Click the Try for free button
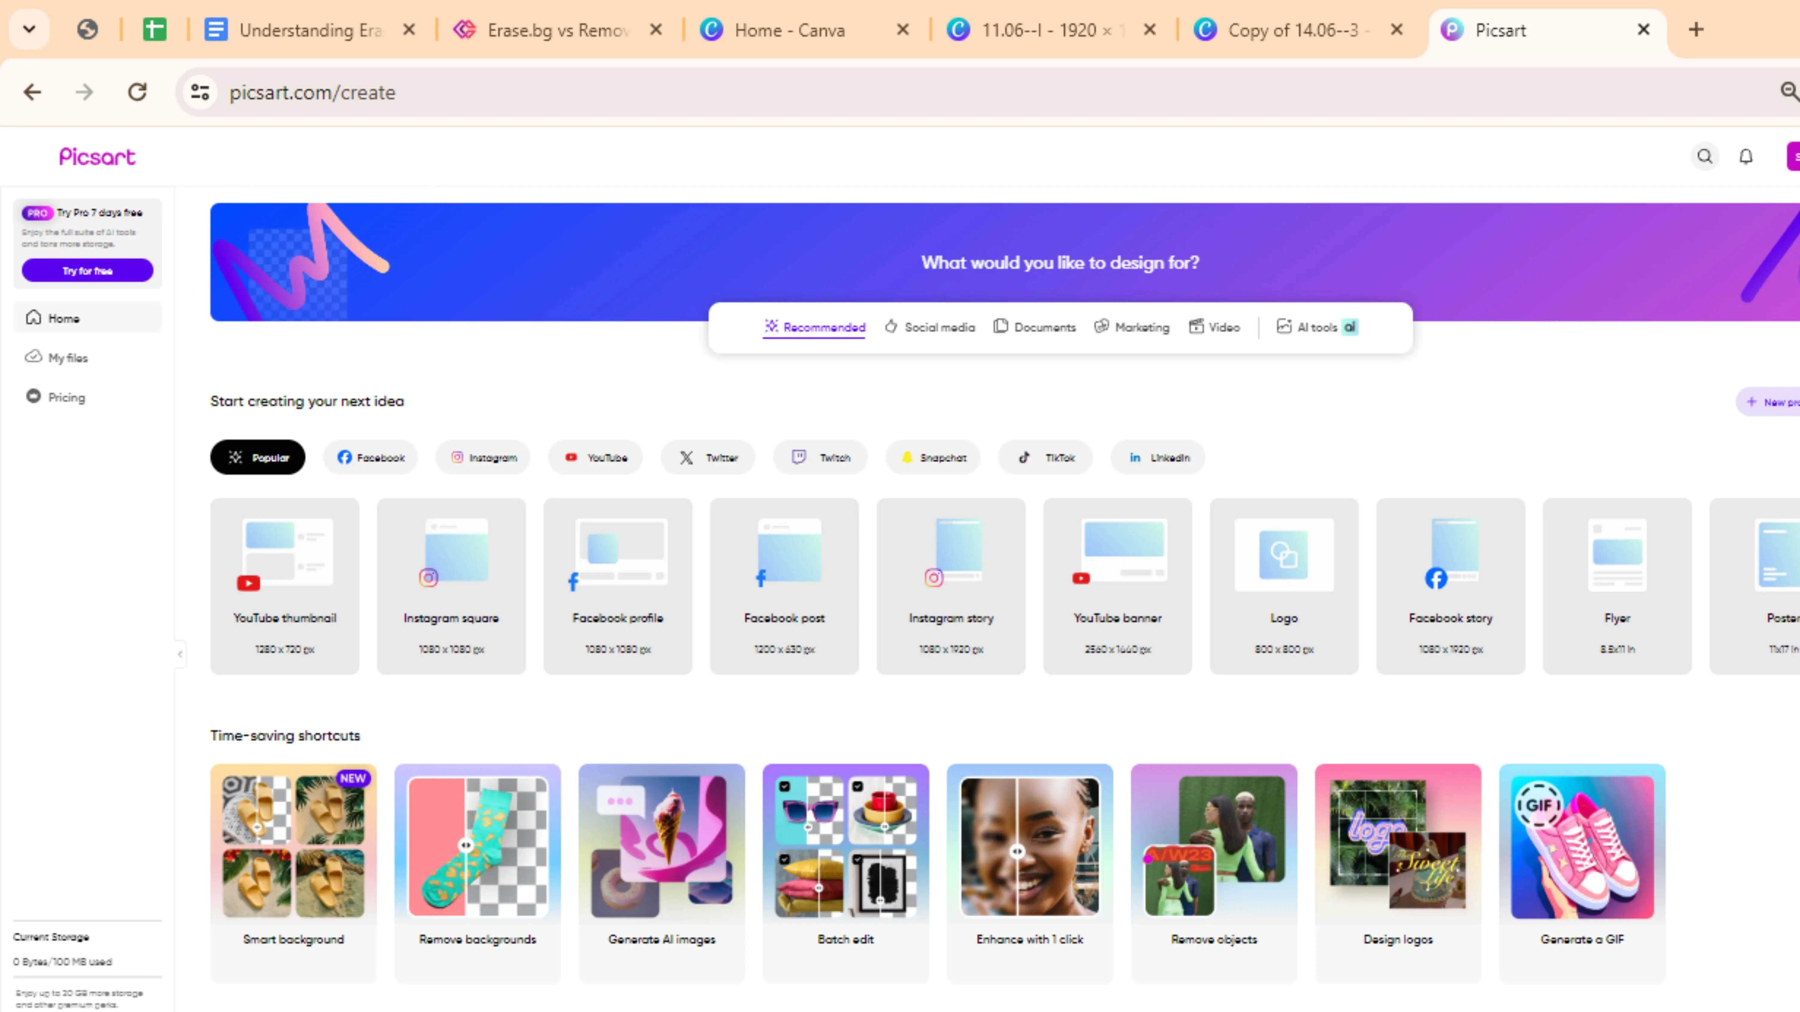The height and width of the screenshot is (1012, 1800). coord(87,271)
